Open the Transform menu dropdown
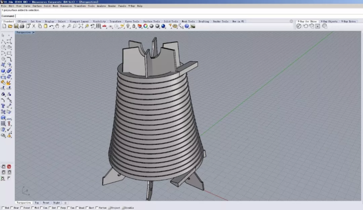Viewport: 363px width, 210px height. click(80, 6)
